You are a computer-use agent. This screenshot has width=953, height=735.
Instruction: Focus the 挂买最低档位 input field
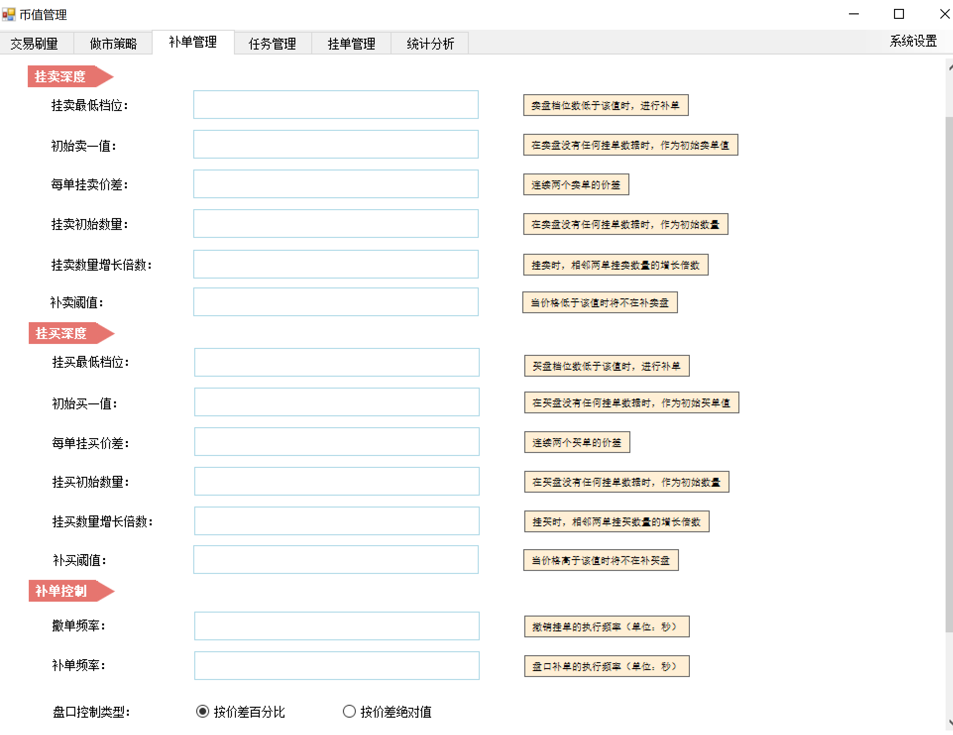coord(337,362)
